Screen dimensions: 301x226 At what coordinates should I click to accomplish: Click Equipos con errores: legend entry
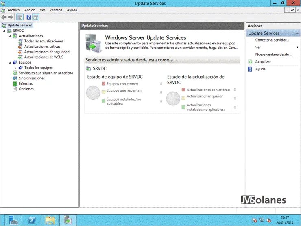click(122, 84)
